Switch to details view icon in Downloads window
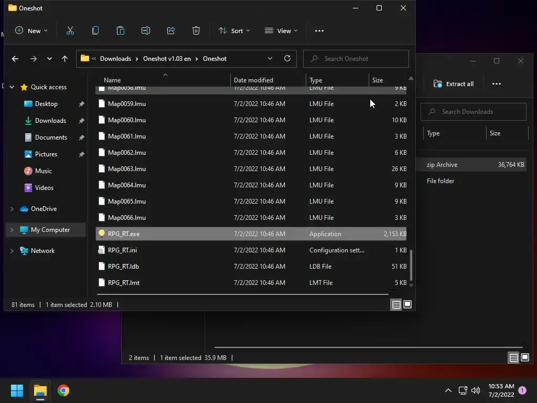537x403 pixels. click(x=513, y=357)
